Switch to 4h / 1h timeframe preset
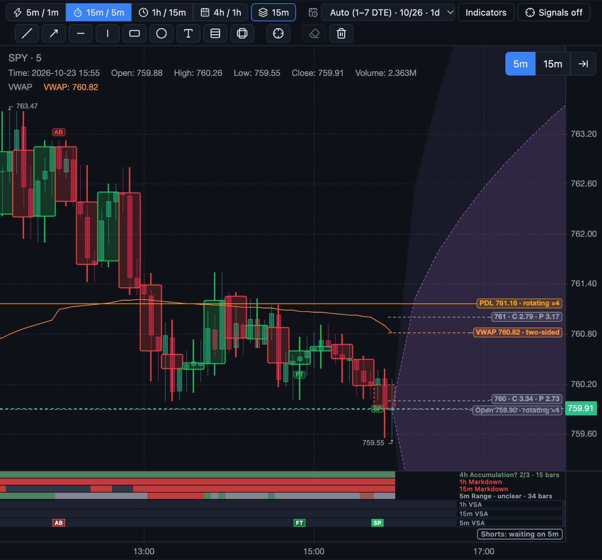Viewport: 602px width, 560px height. [x=221, y=12]
